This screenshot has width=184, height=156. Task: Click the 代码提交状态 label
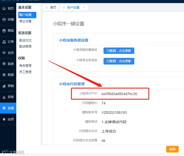click(x=88, y=131)
